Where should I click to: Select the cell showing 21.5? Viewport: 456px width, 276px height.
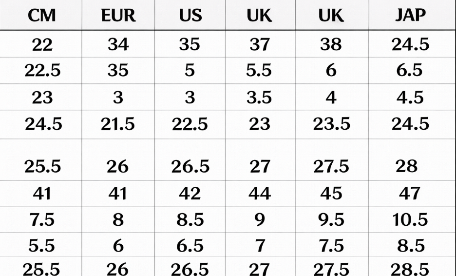(x=118, y=124)
